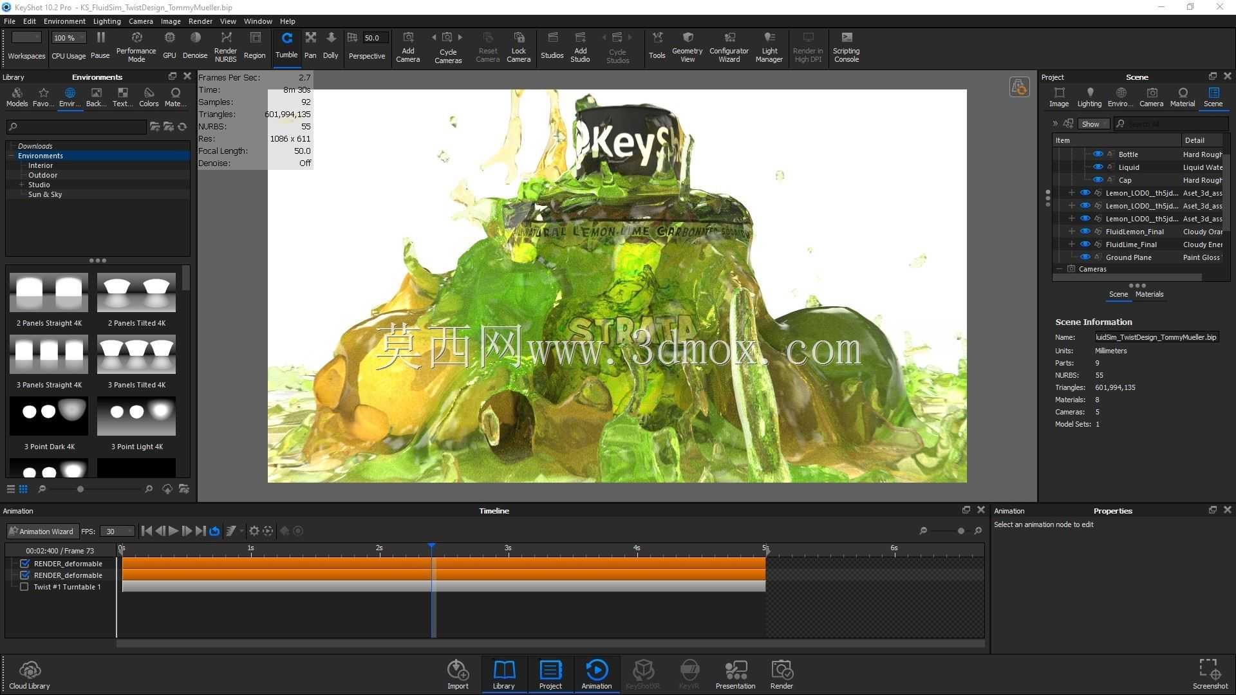Select the Pan camera tool
This screenshot has width=1236, height=695.
pyautogui.click(x=310, y=46)
